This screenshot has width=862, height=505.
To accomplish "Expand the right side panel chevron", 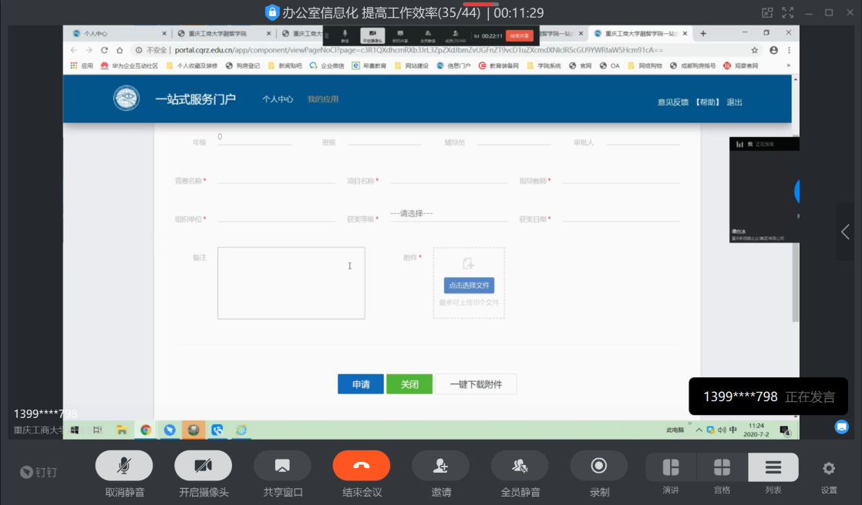I will 845,232.
